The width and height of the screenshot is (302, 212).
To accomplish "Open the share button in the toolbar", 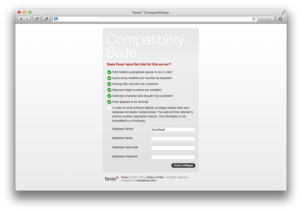I will 37,19.
